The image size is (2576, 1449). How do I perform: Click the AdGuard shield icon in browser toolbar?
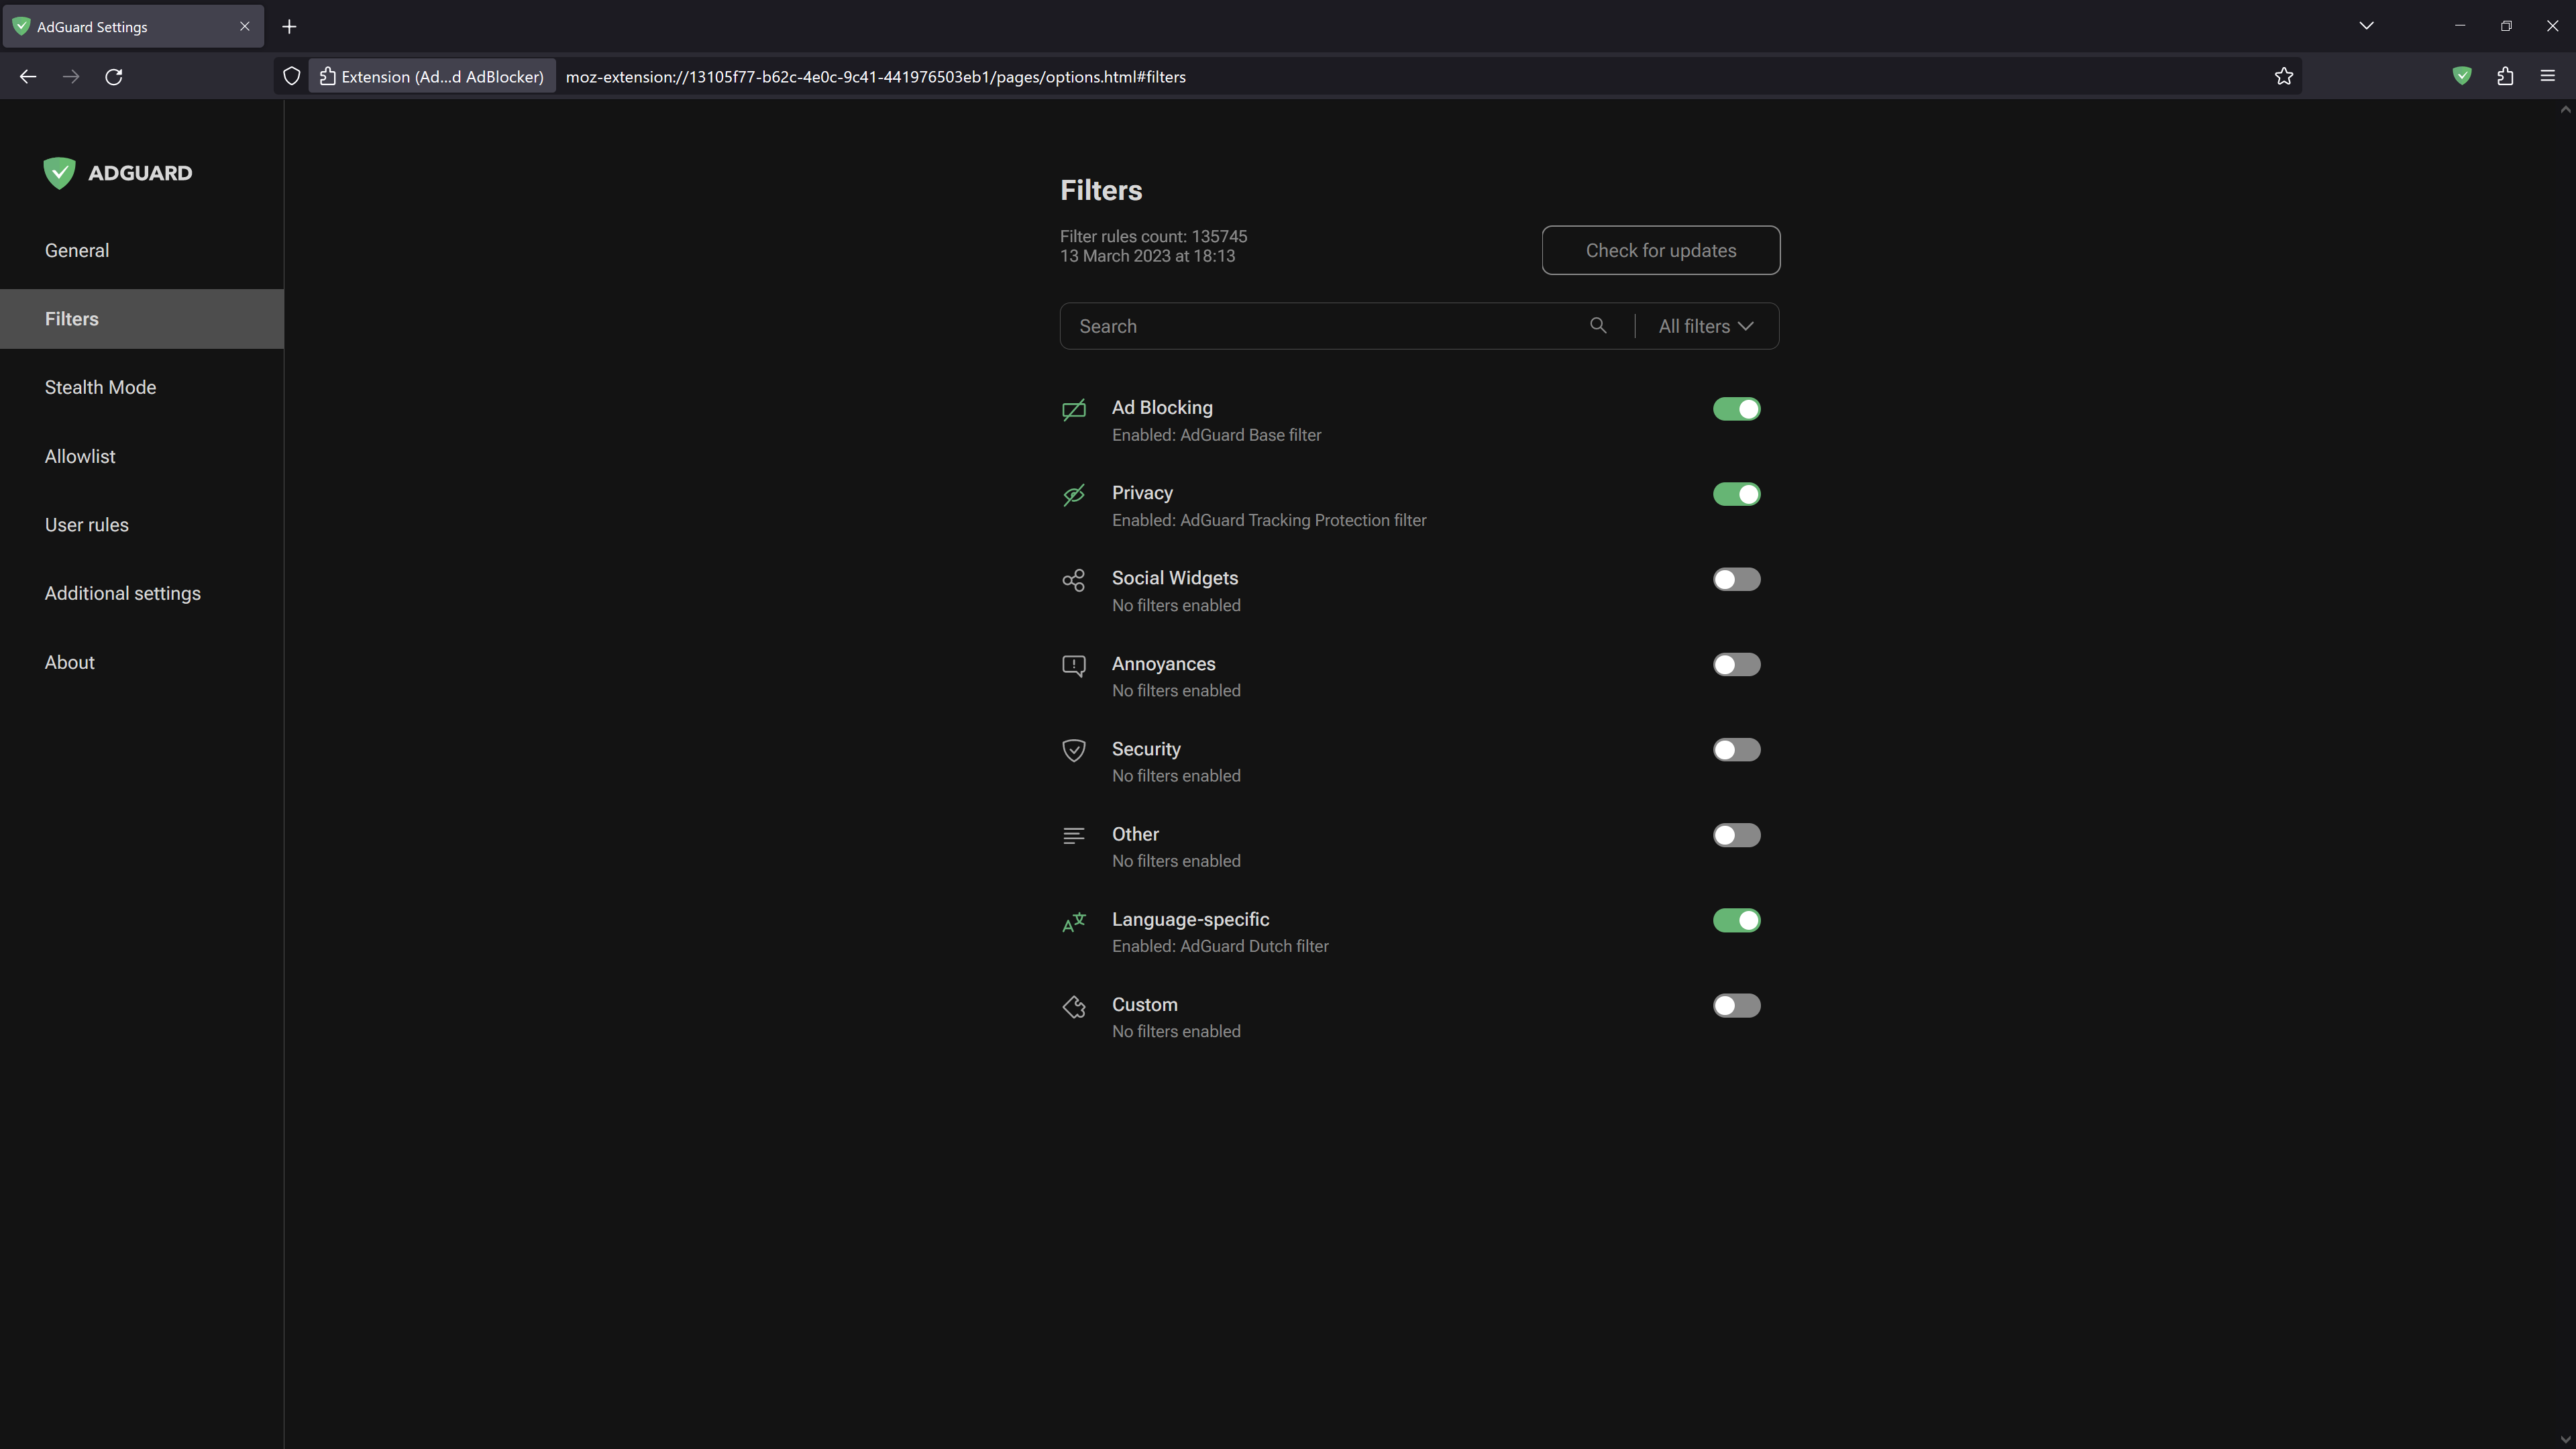(2462, 76)
